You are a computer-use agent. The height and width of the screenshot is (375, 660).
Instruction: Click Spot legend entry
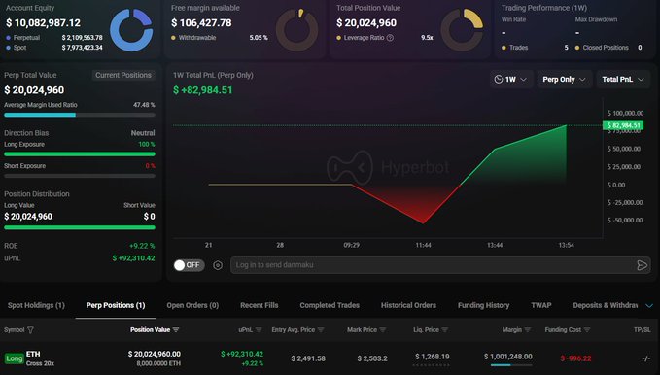tap(17, 48)
